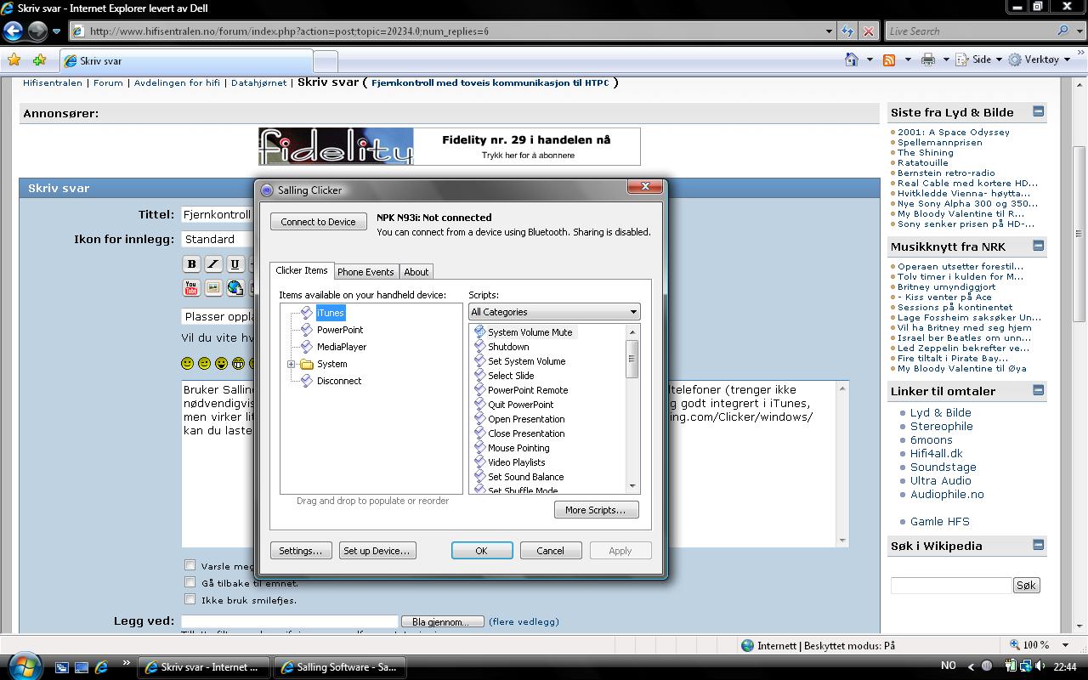Viewport: 1088px width, 680px height.
Task: Open recent pages dropdown next to Forward button
Action: tap(57, 31)
